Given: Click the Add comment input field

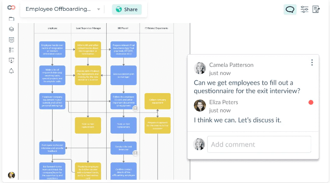Looking at the screenshot, I should (259, 144).
